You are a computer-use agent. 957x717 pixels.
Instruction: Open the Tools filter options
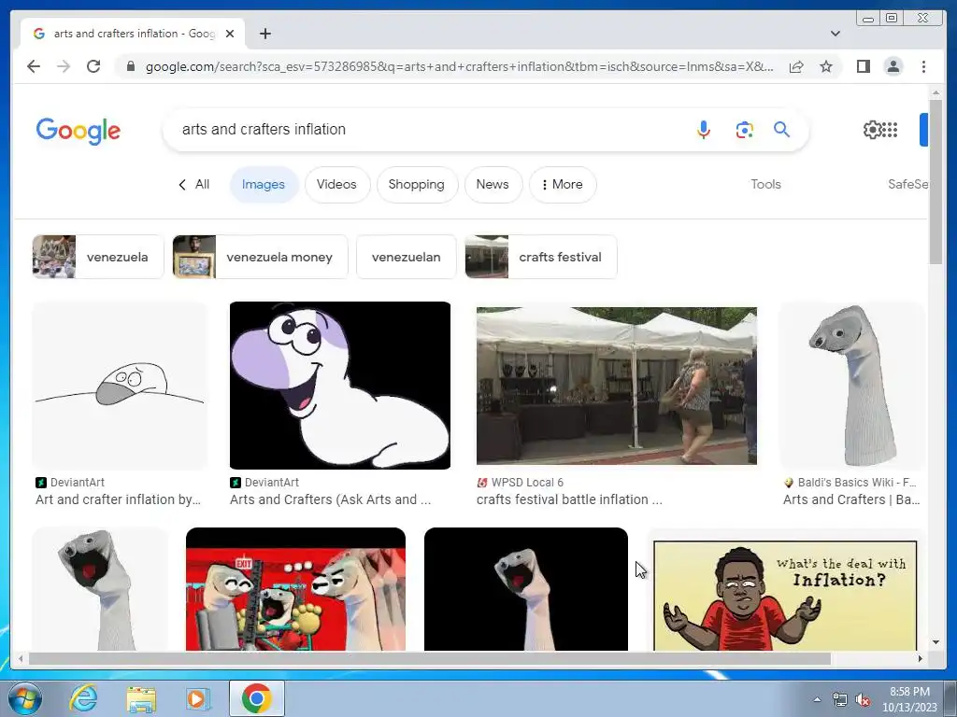tap(765, 184)
